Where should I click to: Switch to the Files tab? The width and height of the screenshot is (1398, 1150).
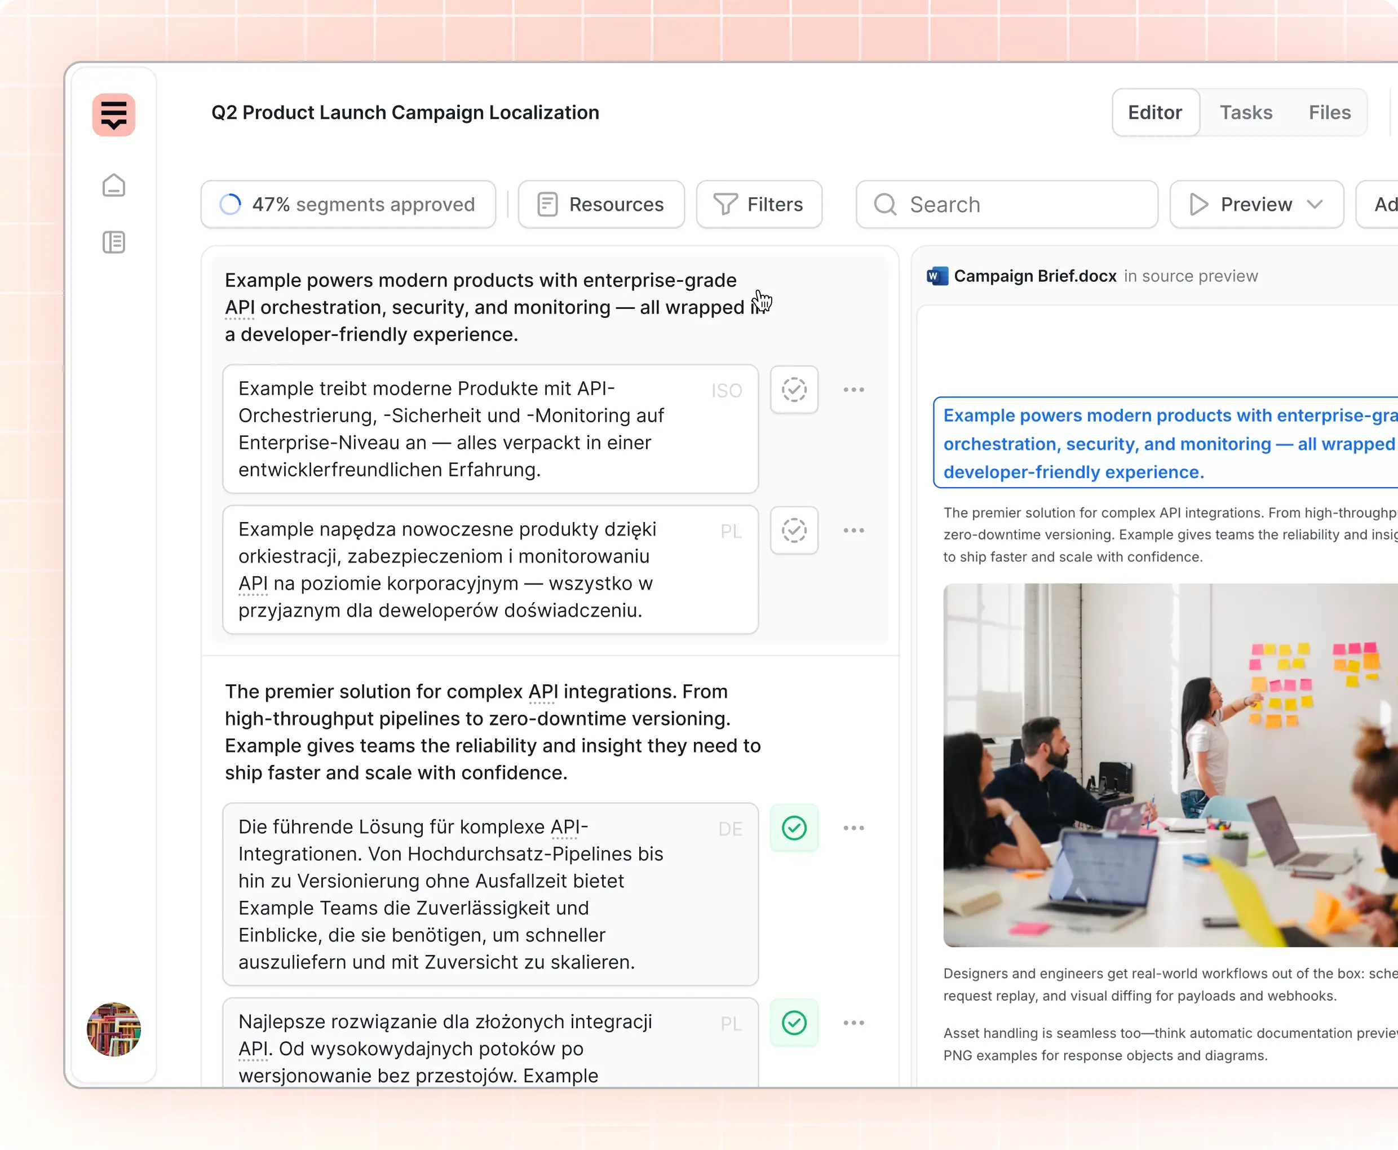1330,113
